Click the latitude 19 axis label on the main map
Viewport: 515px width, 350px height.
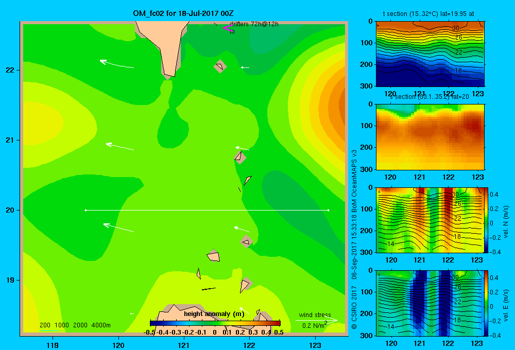10,280
